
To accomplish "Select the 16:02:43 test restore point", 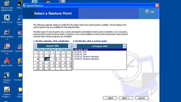I will point(100,54).
